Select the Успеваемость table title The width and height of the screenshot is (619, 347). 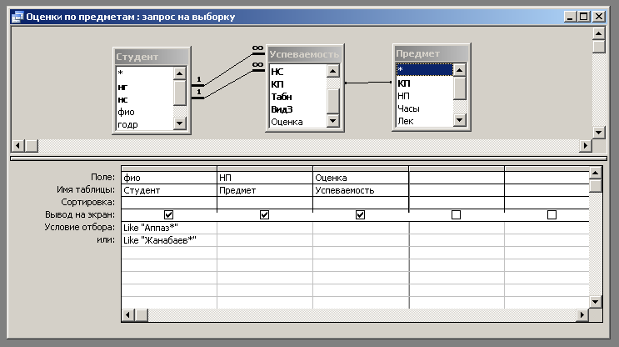tap(304, 54)
